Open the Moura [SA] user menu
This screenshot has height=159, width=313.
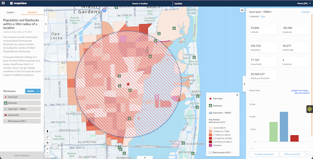coord(304,4)
